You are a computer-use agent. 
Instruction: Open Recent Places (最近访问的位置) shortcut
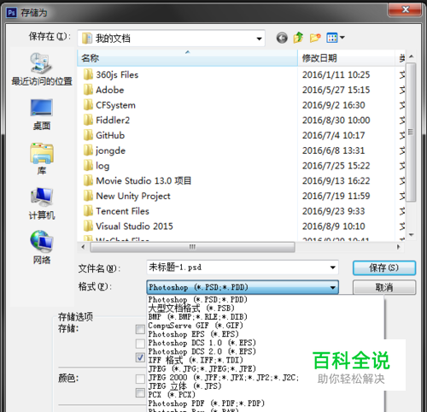click(42, 69)
